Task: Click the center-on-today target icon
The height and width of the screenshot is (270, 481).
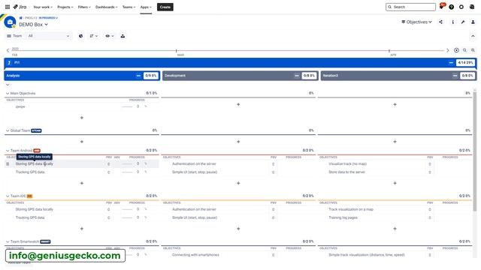Action: [456, 50]
